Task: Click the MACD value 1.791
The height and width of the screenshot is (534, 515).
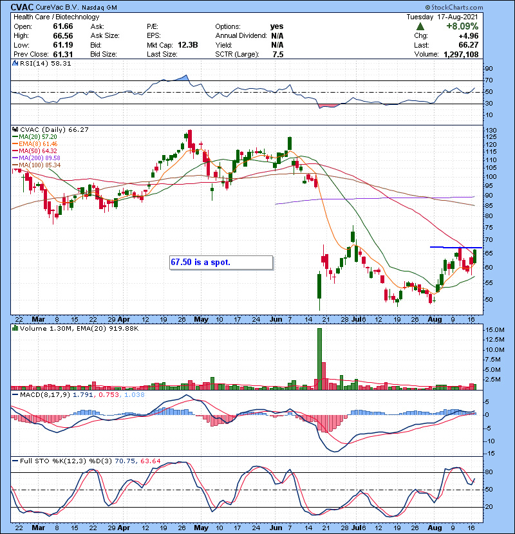Action: [x=83, y=395]
